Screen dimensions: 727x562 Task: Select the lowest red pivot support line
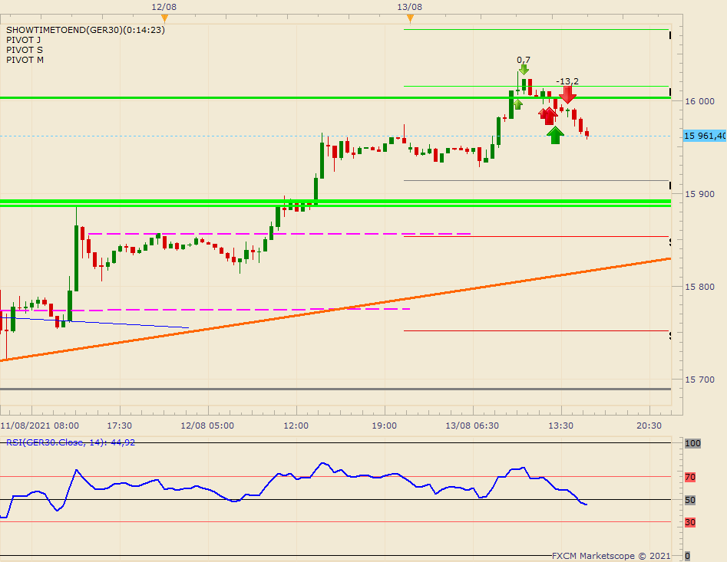click(x=536, y=331)
